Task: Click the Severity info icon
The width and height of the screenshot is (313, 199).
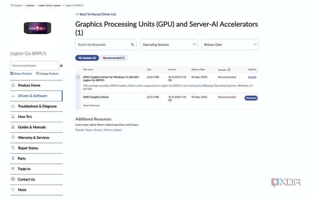Action: 229,70
